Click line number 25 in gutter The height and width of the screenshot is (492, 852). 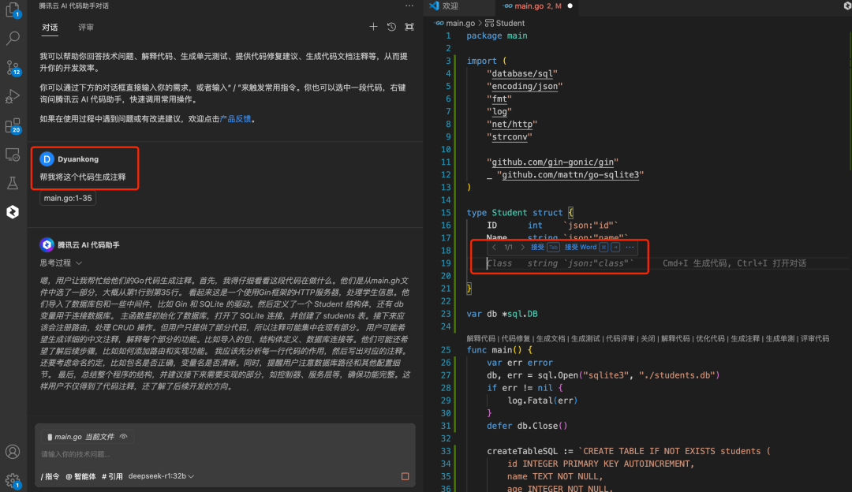pos(446,350)
